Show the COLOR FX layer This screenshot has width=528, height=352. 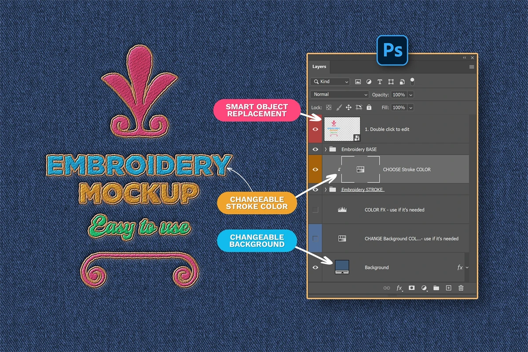click(315, 210)
